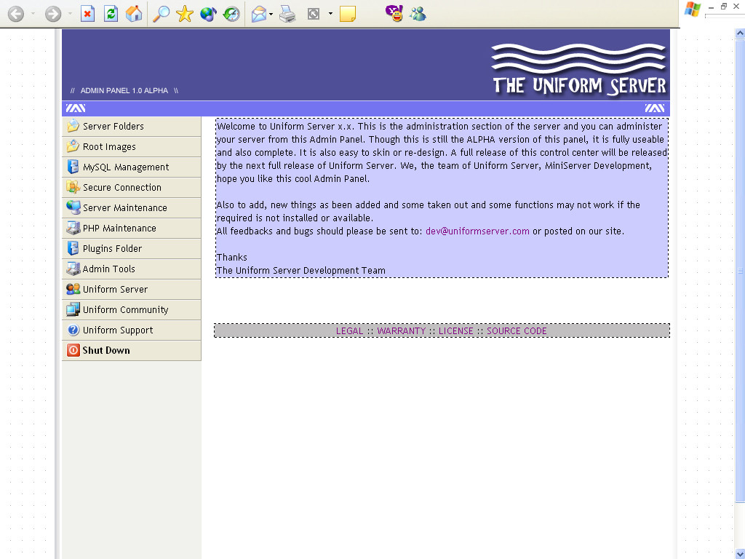This screenshot has width=745, height=559.
Task: Click the Admin Tools icon
Action: (73, 269)
